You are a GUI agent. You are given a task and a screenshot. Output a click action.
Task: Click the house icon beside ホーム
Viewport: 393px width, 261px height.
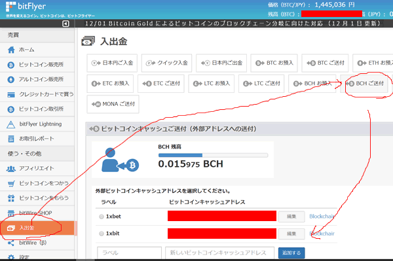click(x=11, y=50)
